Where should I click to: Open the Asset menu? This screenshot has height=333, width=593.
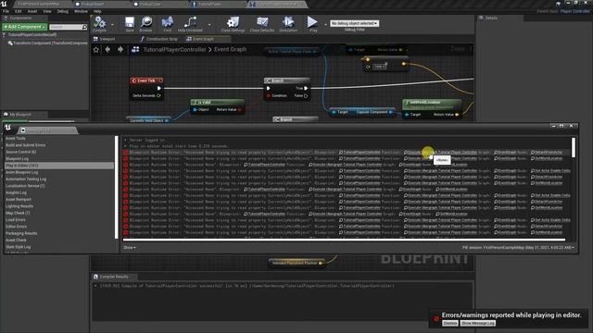click(32, 11)
